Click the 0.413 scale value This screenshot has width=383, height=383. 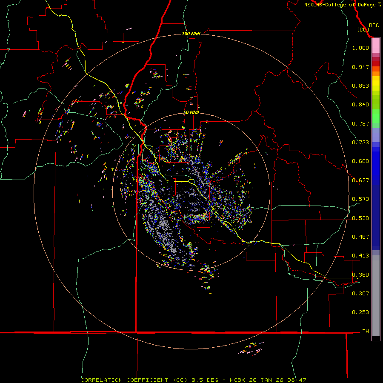click(x=360, y=256)
